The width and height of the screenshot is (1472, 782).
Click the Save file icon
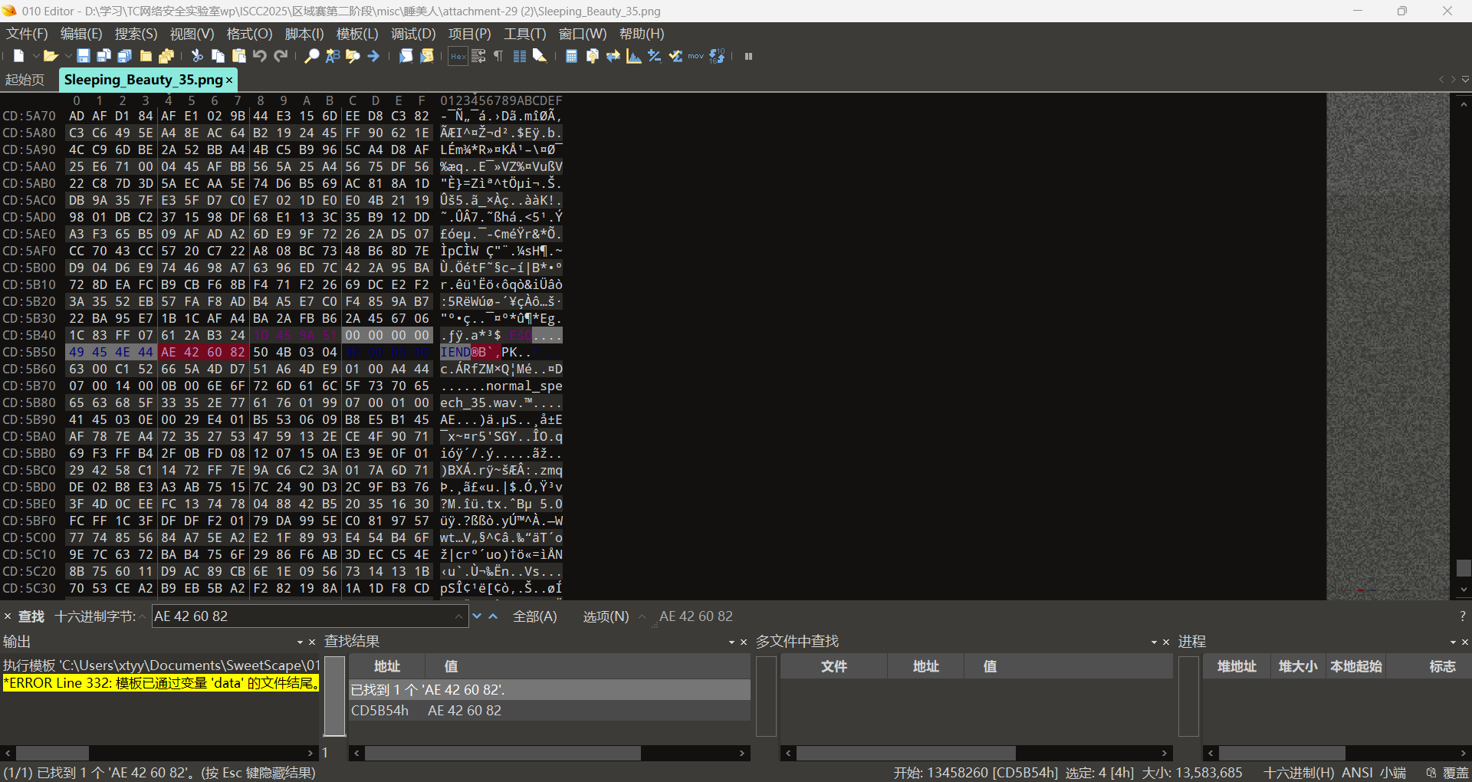click(84, 56)
